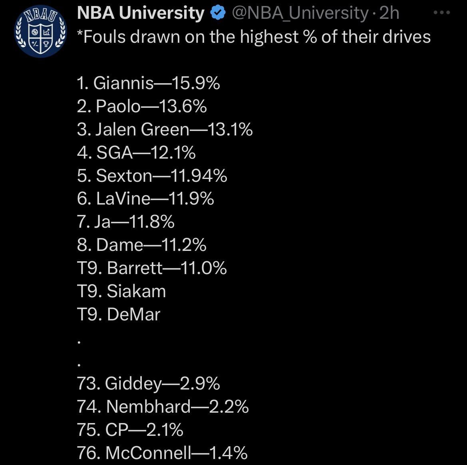Image resolution: width=467 pixels, height=465 pixels.
Task: Tap the T9 Siakam entry
Action: [121, 291]
